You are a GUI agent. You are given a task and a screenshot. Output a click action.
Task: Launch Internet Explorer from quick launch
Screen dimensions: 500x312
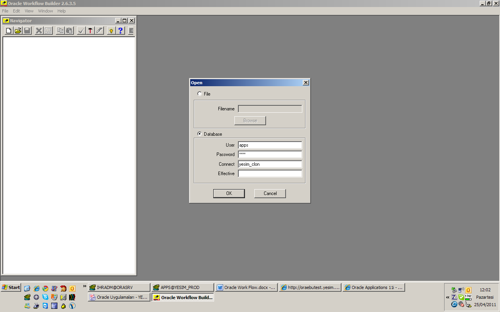tap(36, 289)
